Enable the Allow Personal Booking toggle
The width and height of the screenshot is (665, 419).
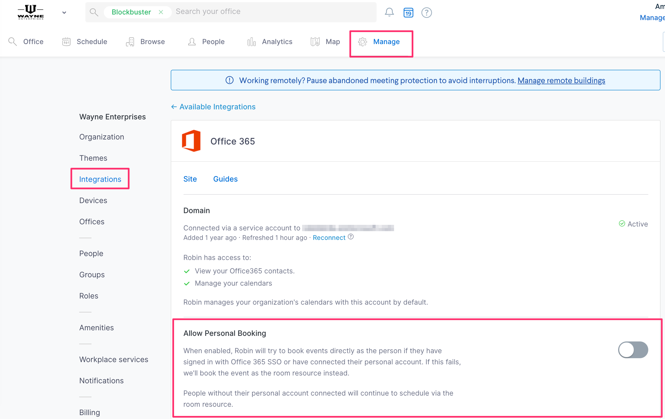pos(633,350)
